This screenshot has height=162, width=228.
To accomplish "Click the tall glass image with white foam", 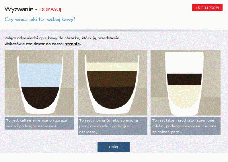I will point(186,83).
